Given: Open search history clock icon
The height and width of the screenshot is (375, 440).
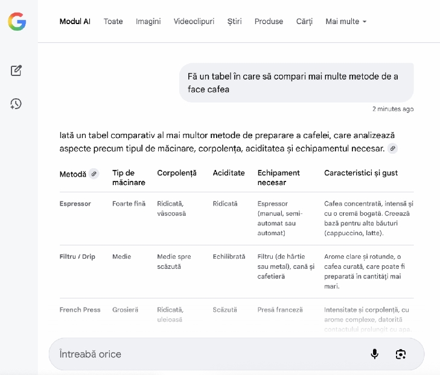Looking at the screenshot, I should pyautogui.click(x=16, y=104).
